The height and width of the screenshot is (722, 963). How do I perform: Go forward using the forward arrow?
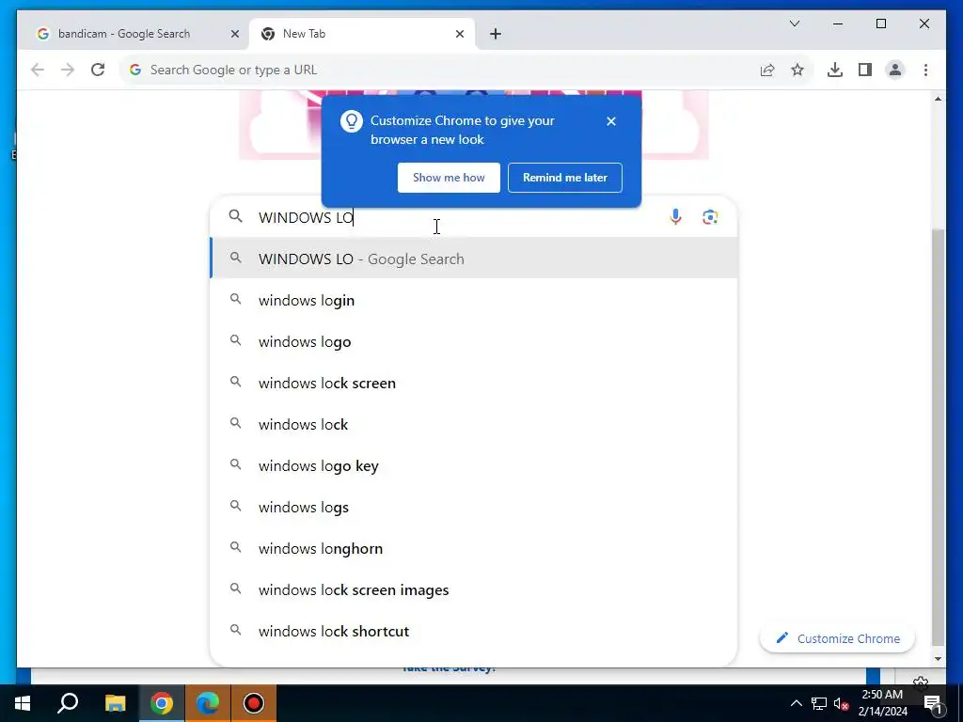(68, 70)
